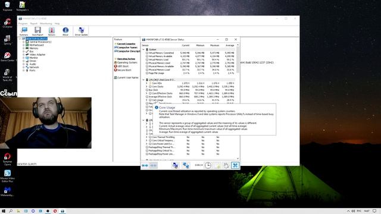Screen dimensions: 381x214
Task: Click the Memory module icon in the tree
Action: tap(27, 48)
